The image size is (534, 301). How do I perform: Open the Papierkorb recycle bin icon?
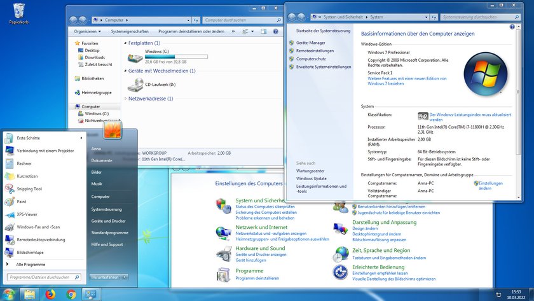[x=18, y=13]
